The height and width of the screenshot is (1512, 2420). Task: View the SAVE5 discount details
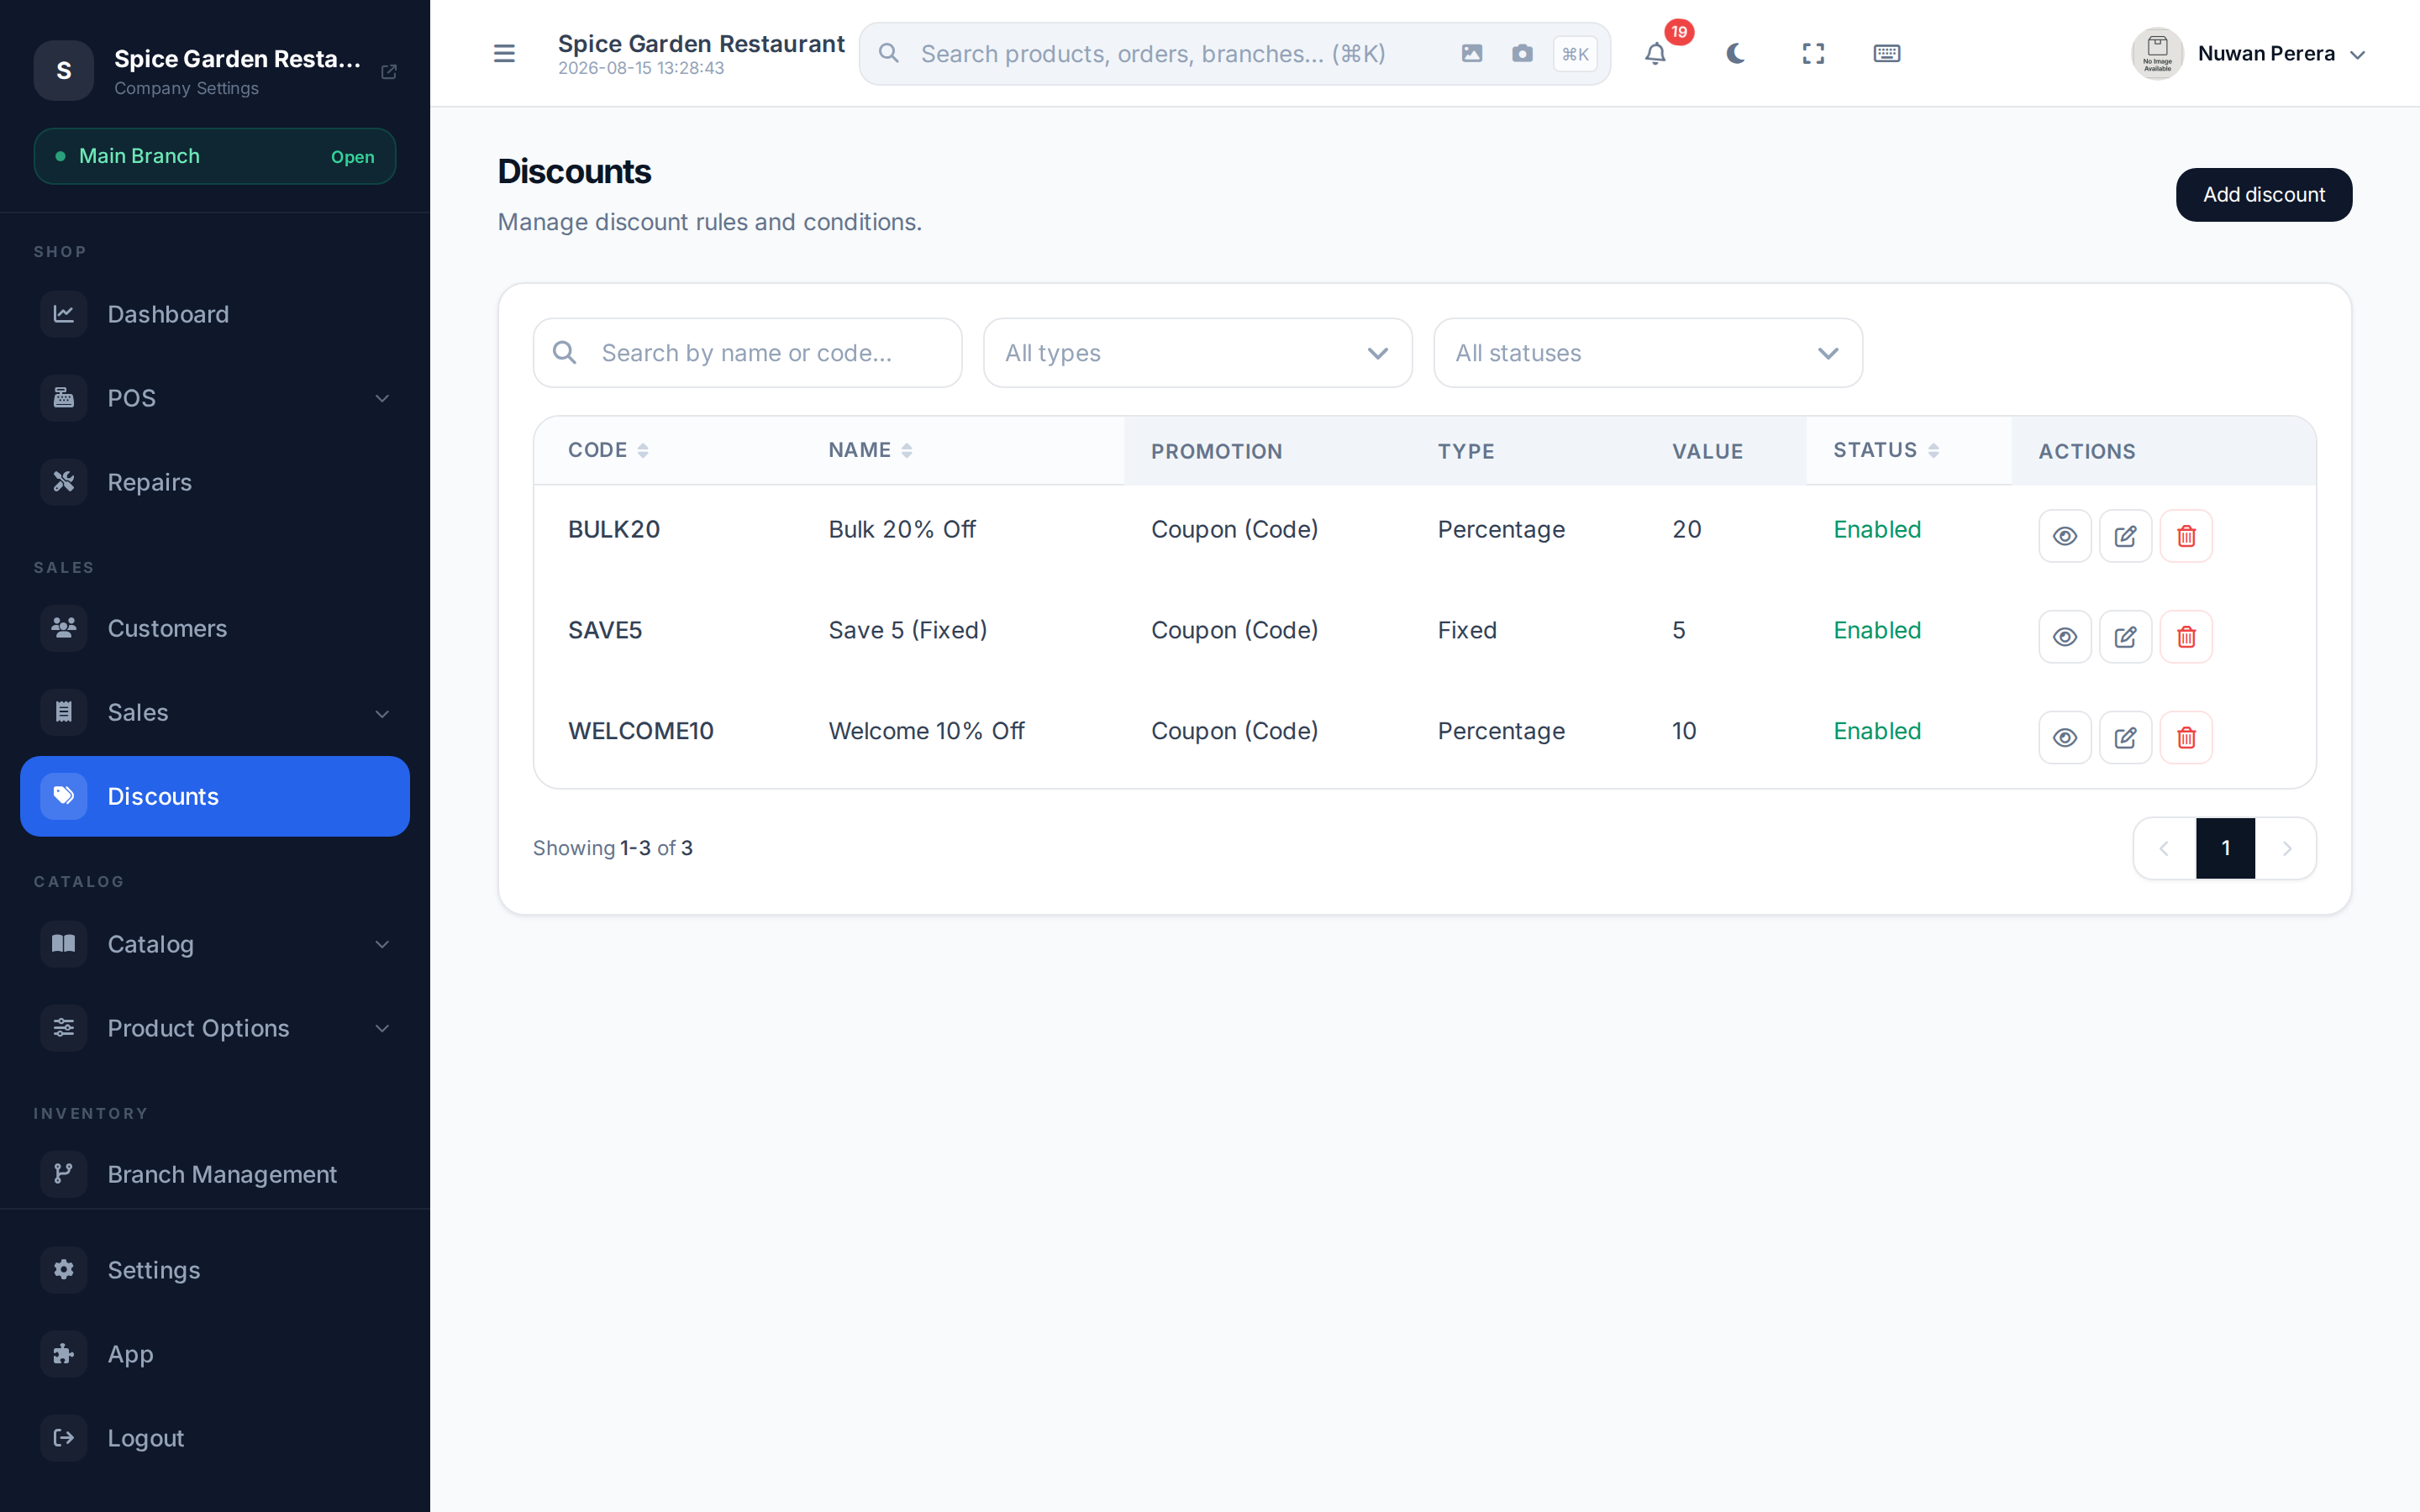2065,637
